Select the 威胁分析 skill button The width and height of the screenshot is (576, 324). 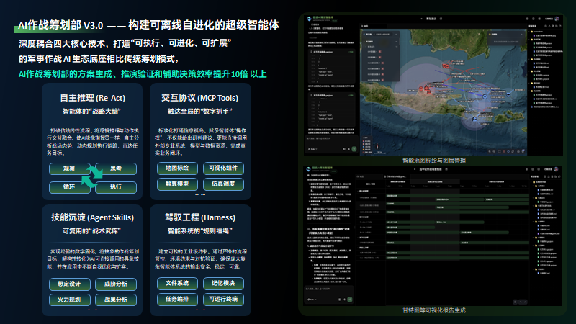pyautogui.click(x=116, y=284)
